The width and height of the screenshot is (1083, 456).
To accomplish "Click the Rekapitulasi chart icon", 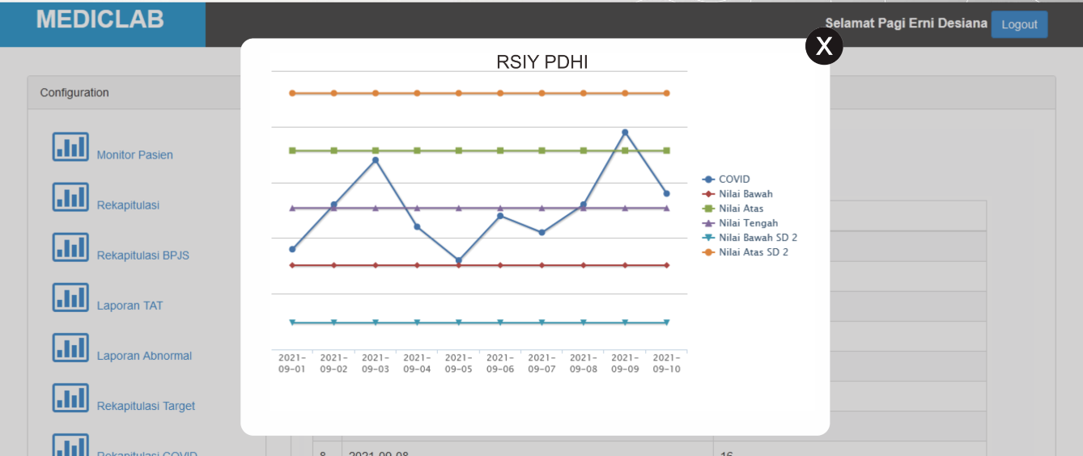I will (x=70, y=197).
